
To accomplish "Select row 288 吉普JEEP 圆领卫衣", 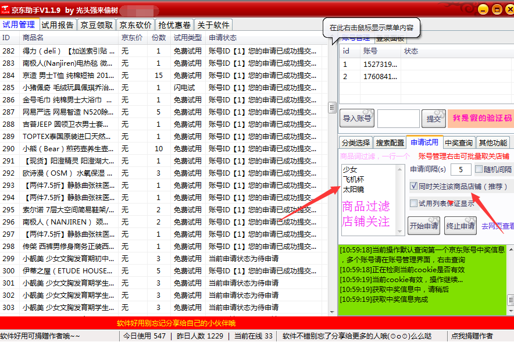I will [163, 124].
